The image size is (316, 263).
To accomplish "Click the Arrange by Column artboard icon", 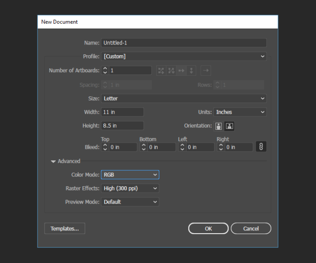I will click(191, 70).
